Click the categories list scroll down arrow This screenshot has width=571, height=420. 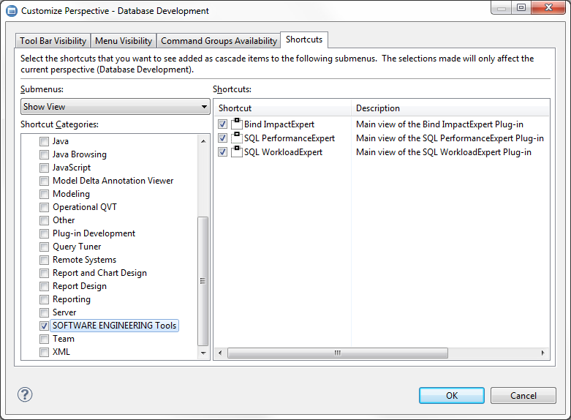tap(203, 353)
